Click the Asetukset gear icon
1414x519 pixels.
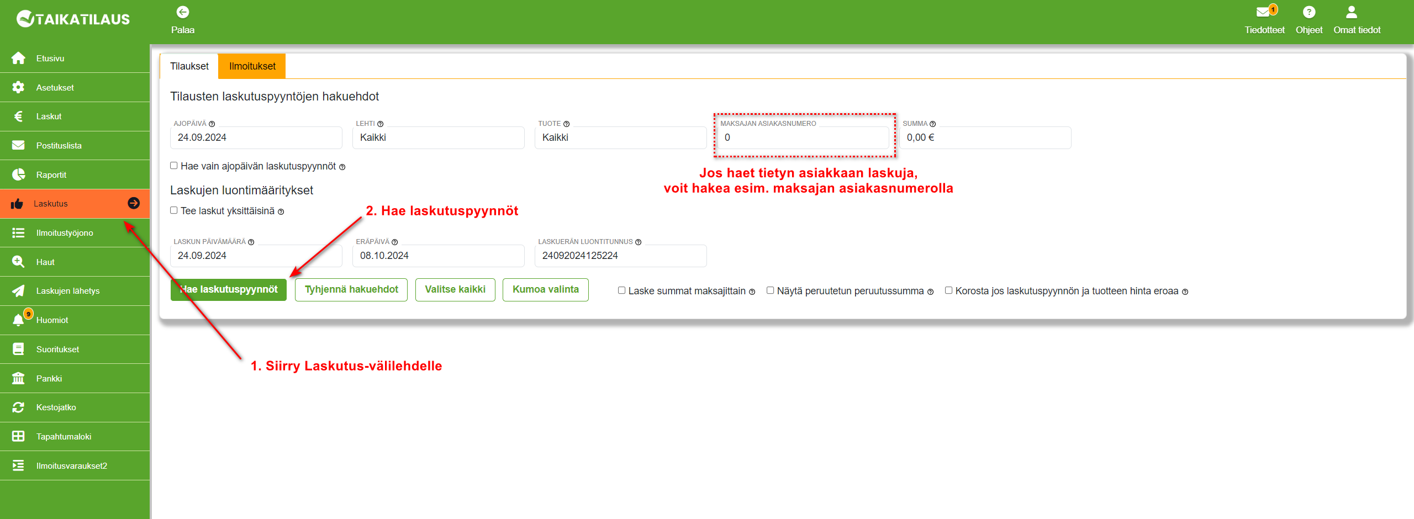click(18, 87)
